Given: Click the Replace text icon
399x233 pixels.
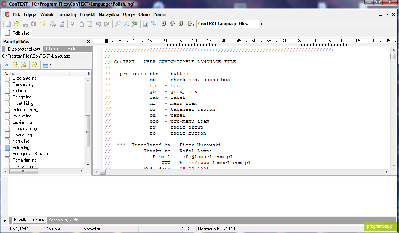Looking at the screenshot, I should point(135,24).
